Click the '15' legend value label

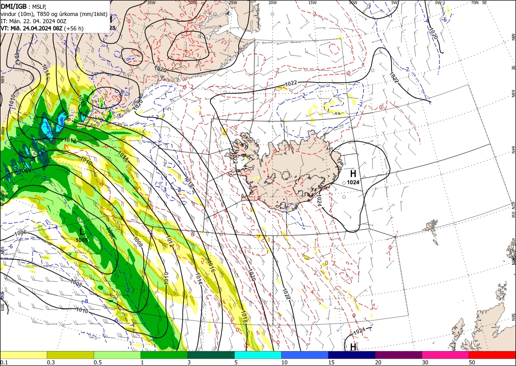(x=331, y=362)
